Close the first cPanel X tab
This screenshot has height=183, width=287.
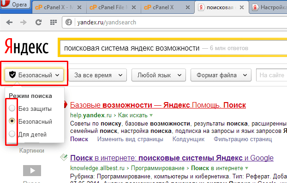(79, 7)
